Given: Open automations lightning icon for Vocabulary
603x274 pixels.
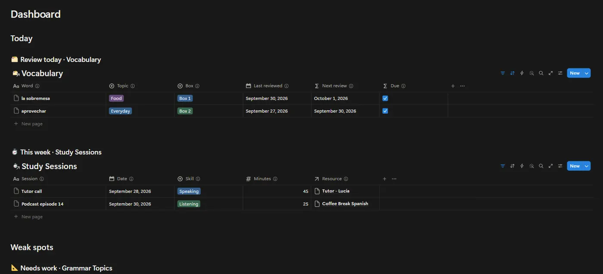Looking at the screenshot, I should (x=522, y=73).
